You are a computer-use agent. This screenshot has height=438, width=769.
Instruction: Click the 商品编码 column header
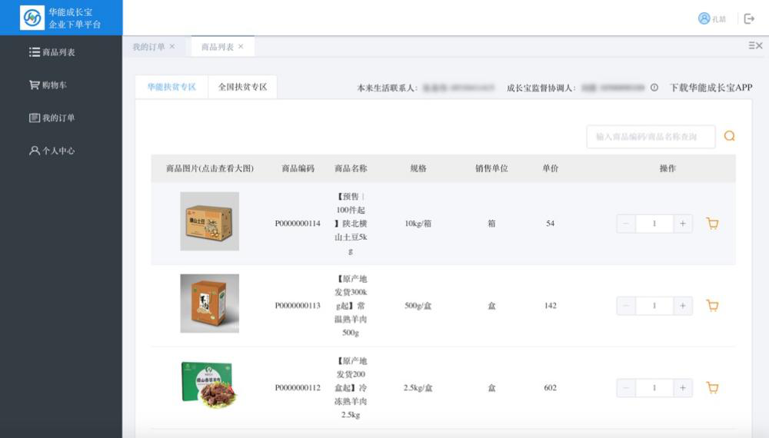[x=298, y=168]
